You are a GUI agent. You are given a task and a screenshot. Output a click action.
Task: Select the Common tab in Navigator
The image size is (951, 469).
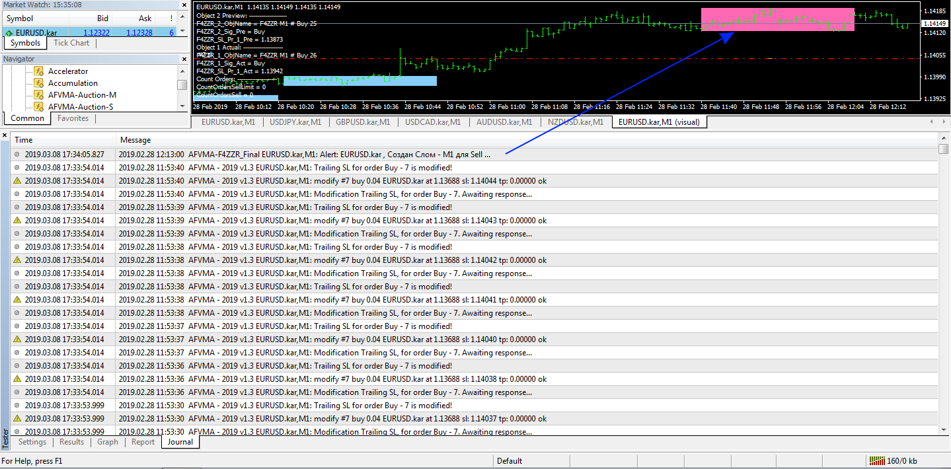(28, 118)
